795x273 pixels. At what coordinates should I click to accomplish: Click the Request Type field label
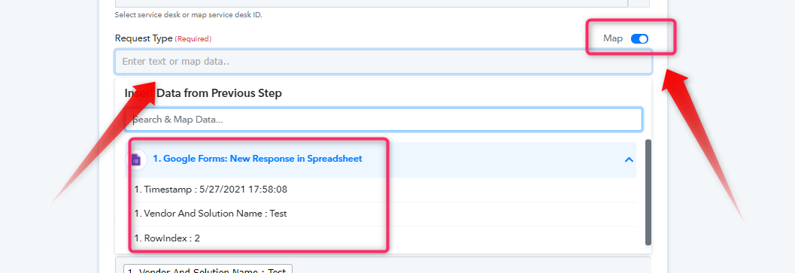[144, 38]
